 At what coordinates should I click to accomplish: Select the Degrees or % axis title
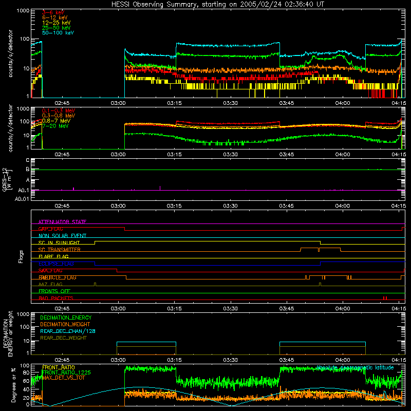(13, 385)
